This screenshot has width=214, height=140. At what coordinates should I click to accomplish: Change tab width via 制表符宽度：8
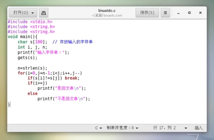123,128
